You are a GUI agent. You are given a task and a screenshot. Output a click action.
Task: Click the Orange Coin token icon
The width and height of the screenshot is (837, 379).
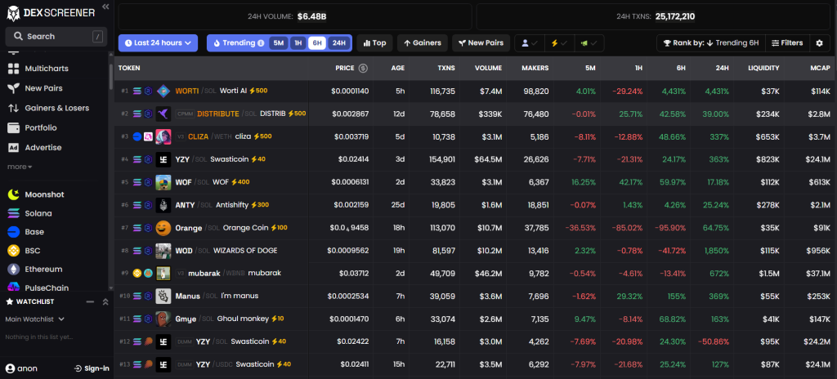click(x=163, y=228)
